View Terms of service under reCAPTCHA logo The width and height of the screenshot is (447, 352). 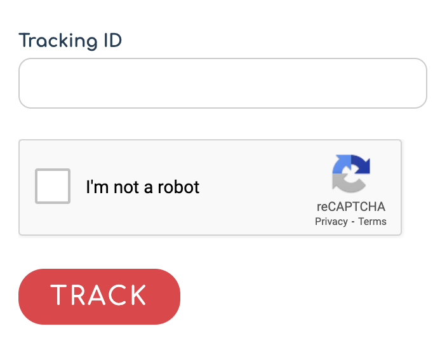click(372, 222)
